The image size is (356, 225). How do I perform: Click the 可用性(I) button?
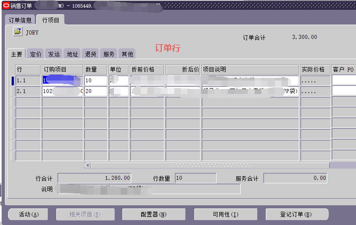coord(226,214)
